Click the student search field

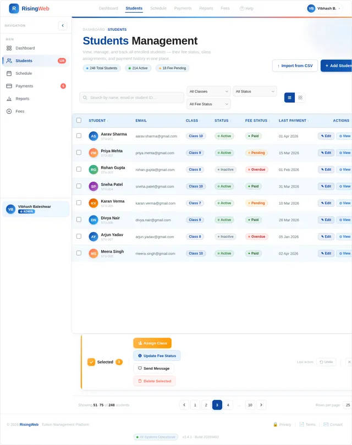[132, 97]
